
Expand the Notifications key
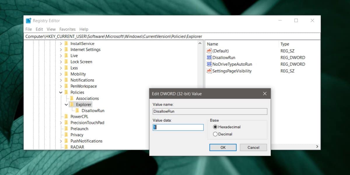click(61, 80)
